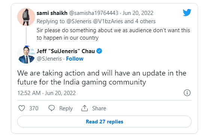Open sami shaikh's profile picture
210x138 pixels.
tap(26, 17)
